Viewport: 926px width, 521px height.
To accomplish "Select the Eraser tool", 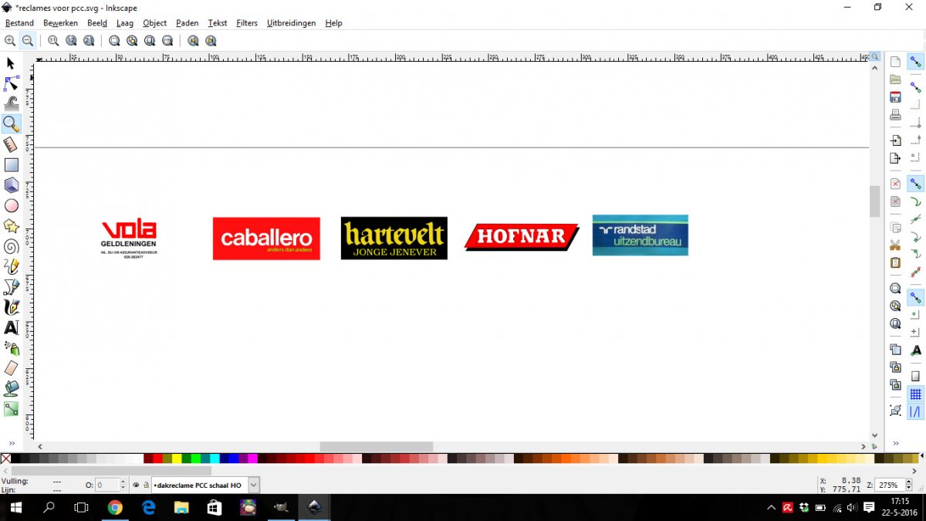I will tap(11, 368).
